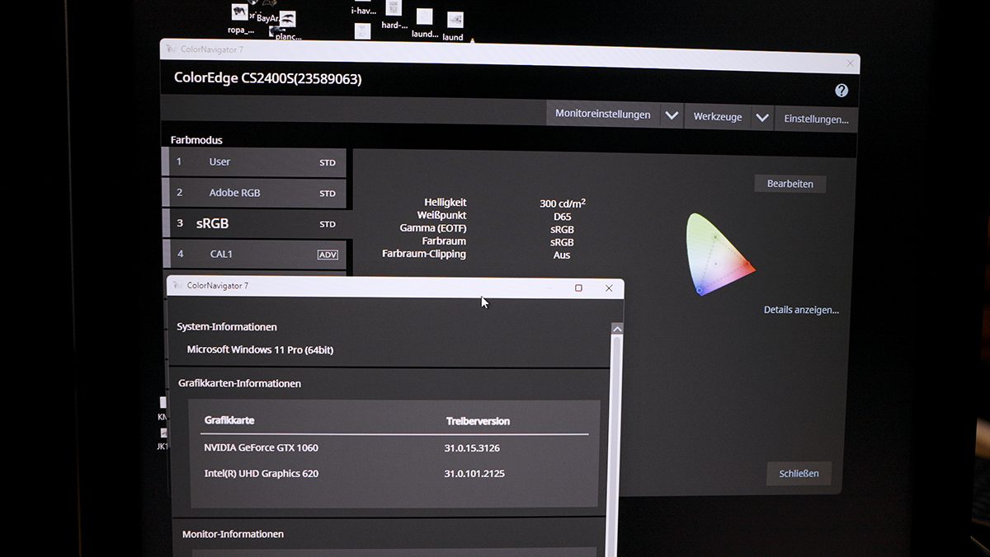Open the Monitoreinstellungen menu
Viewport: 990px width, 557px height.
(602, 115)
